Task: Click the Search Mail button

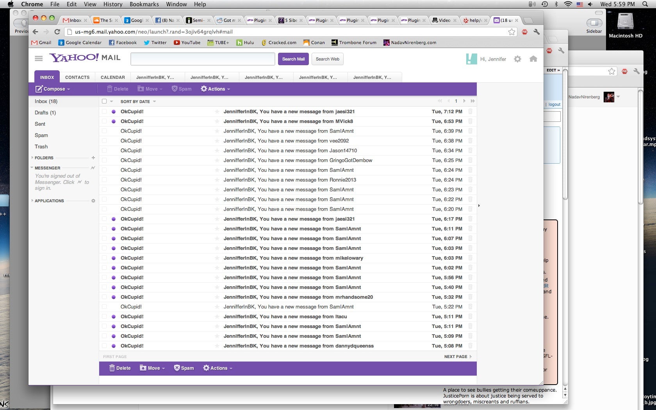Action: (293, 59)
